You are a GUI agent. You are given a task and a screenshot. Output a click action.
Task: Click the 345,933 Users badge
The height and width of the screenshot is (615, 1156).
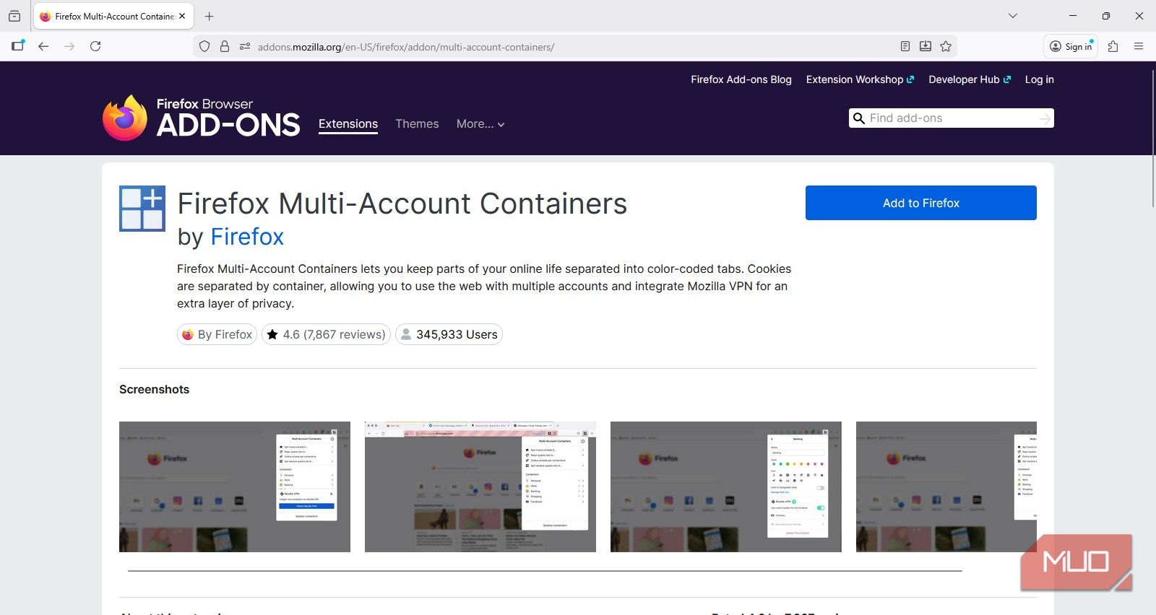(x=449, y=334)
